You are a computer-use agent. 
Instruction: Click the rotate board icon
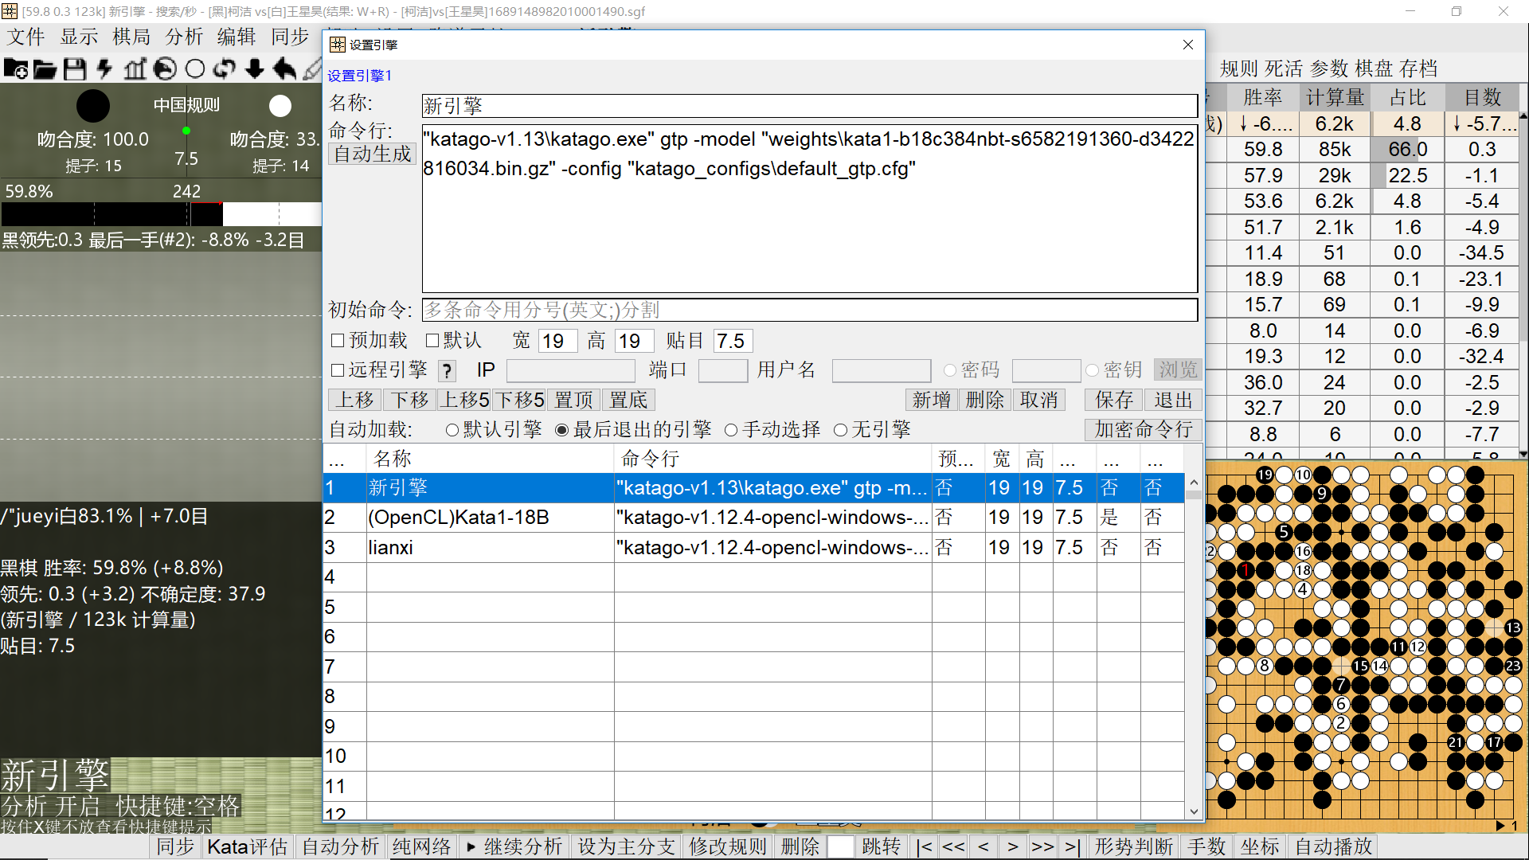225,69
